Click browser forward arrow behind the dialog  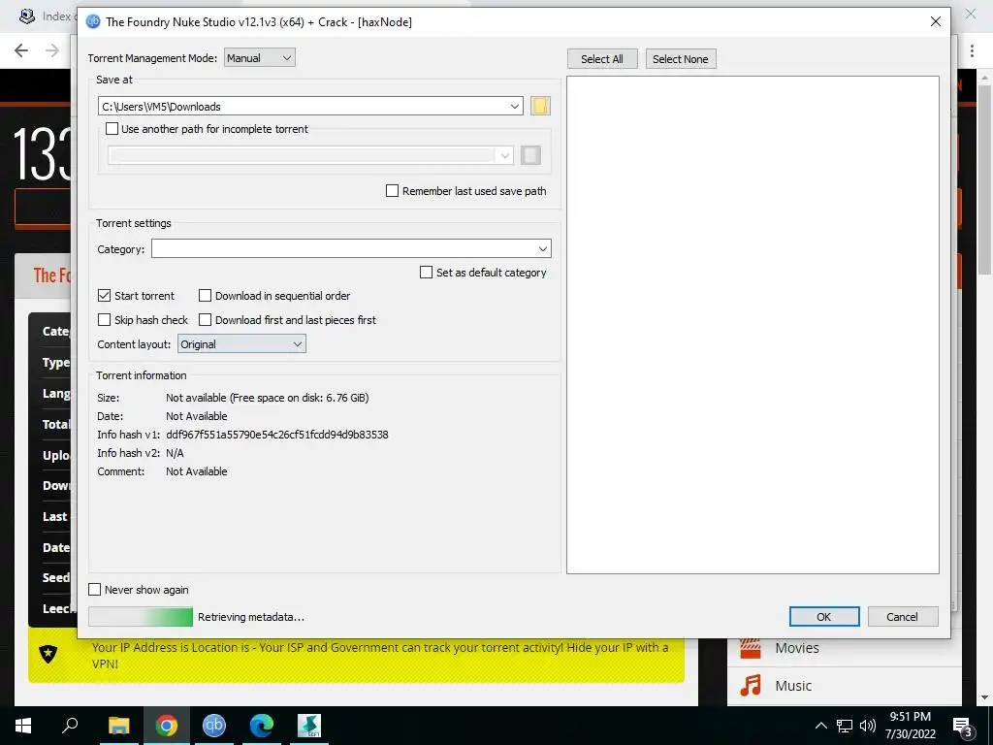click(x=52, y=50)
